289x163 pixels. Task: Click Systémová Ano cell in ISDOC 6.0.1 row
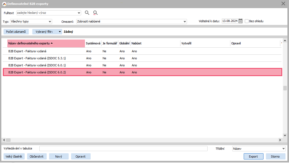click(x=89, y=65)
